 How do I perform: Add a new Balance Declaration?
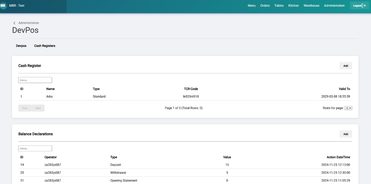pos(346,134)
